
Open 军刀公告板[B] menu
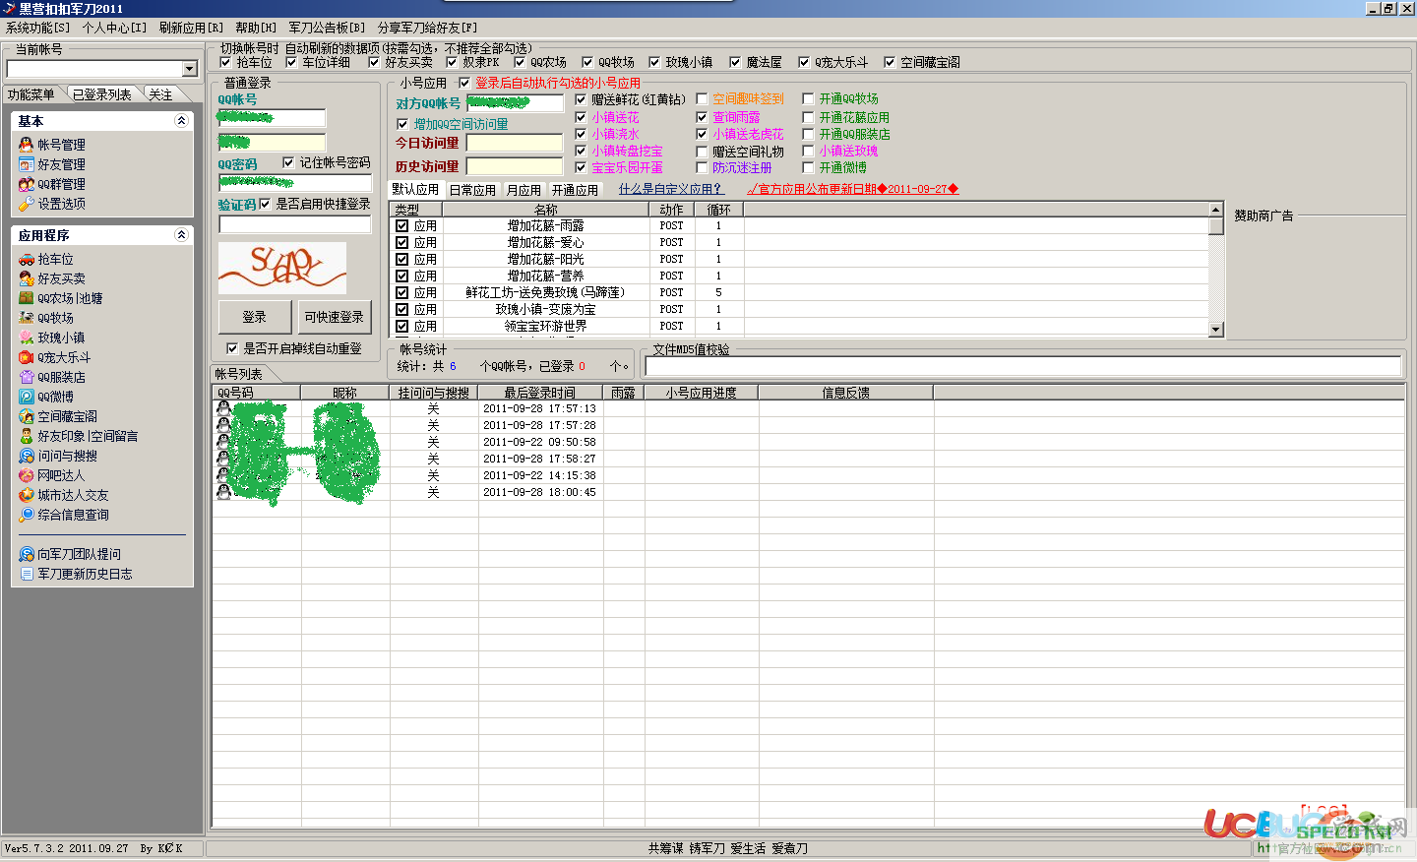tap(327, 28)
